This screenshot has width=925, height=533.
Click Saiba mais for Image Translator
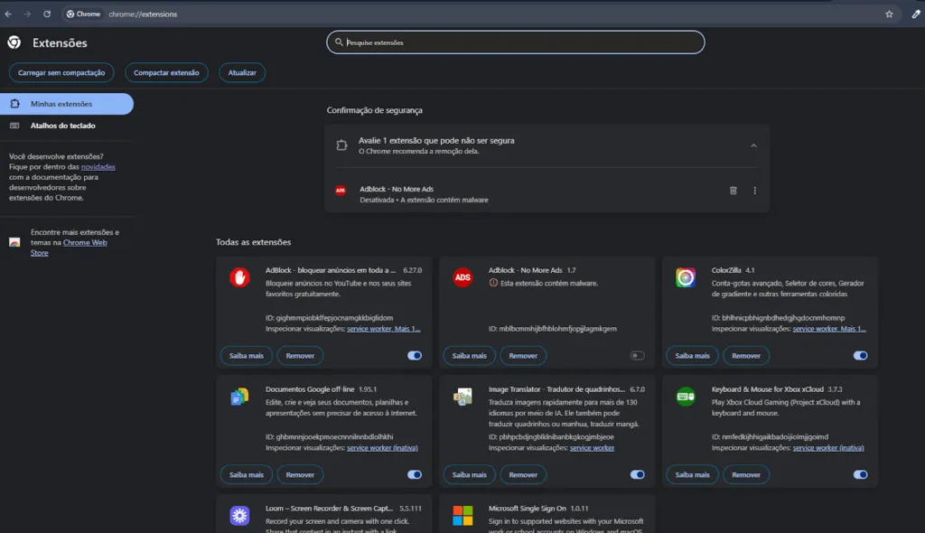click(x=470, y=475)
